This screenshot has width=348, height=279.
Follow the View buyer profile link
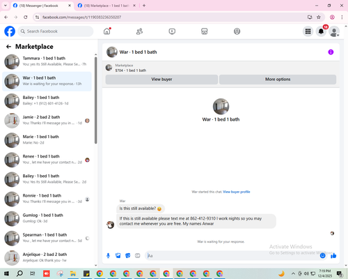237,192
